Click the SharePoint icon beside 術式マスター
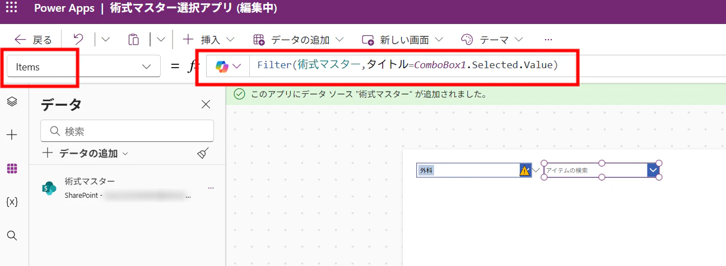The image size is (726, 266). point(49,188)
